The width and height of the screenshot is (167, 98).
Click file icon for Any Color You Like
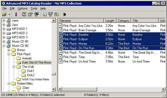coord(61,25)
